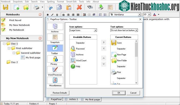Select New Page in Current Buttons
Screen dimensions: 180x105
(x=121, y=55)
